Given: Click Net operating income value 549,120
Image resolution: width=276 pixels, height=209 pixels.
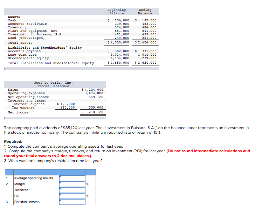Looking at the screenshot, I should coord(96,97).
